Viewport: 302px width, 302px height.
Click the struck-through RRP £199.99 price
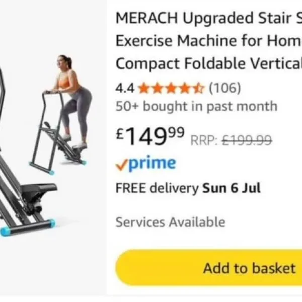click(247, 140)
